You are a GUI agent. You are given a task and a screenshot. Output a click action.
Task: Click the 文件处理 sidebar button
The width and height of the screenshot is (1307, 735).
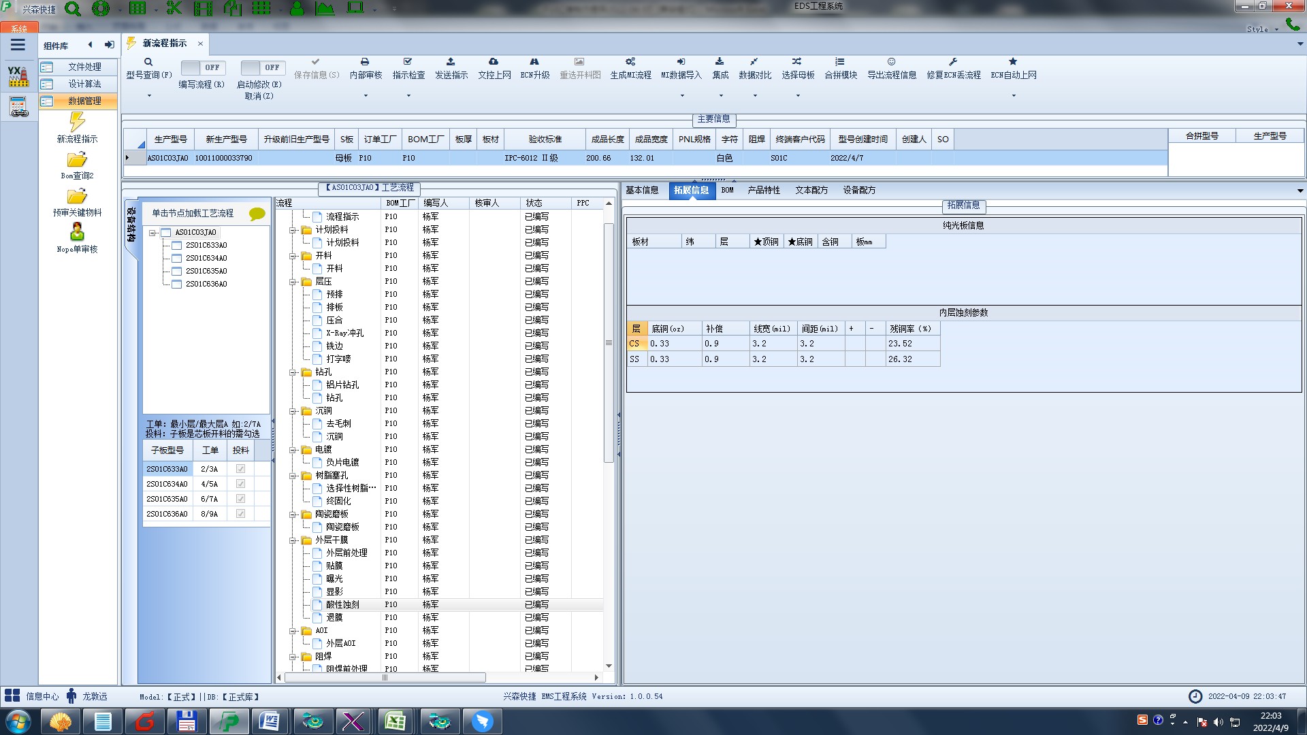click(x=84, y=67)
